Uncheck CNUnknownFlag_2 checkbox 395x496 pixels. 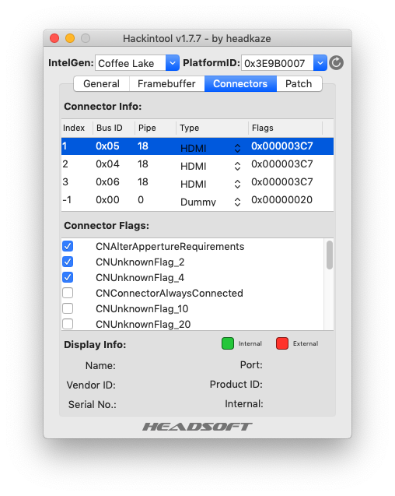click(68, 262)
